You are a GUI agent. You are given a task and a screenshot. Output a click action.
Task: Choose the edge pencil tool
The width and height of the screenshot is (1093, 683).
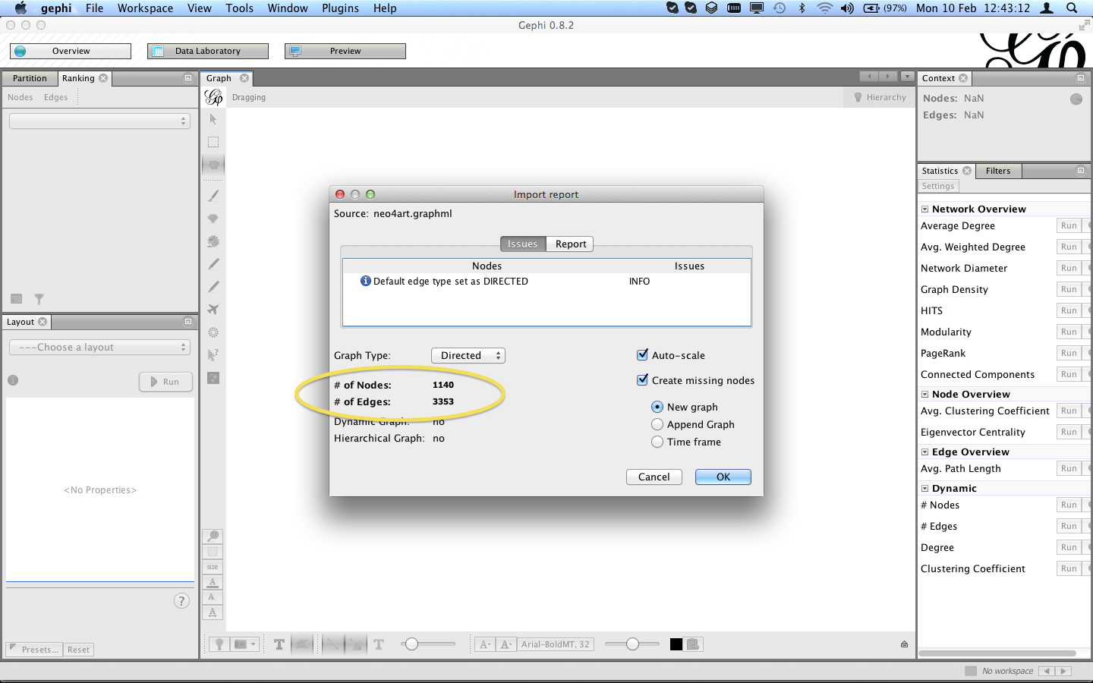[x=213, y=287]
